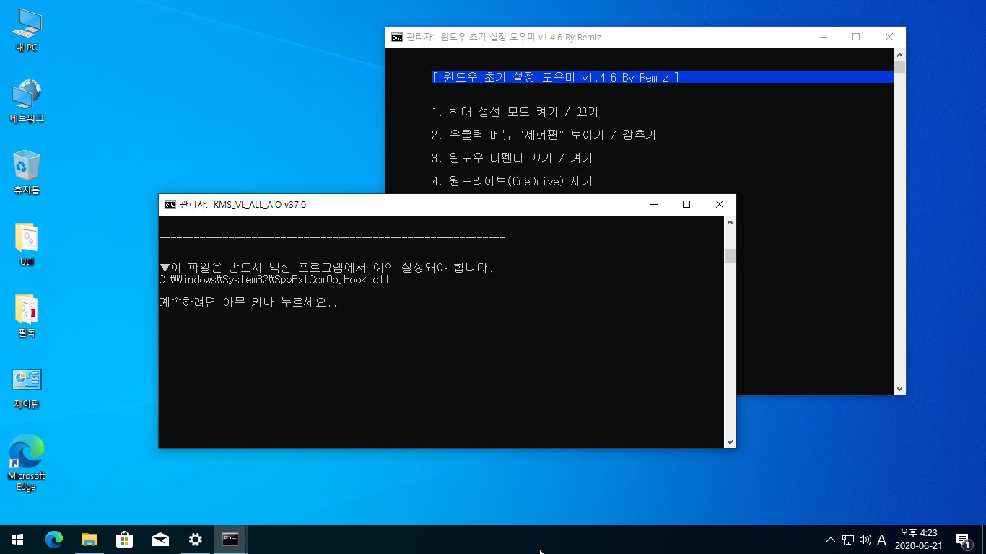Image resolution: width=986 pixels, height=554 pixels.
Task: Open the Action Center notifications icon
Action: click(x=963, y=540)
